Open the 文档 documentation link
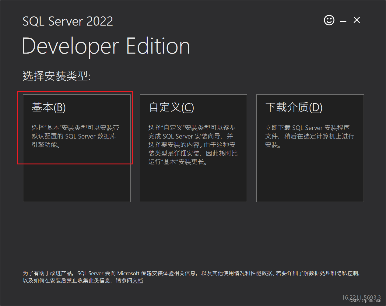 138,280
